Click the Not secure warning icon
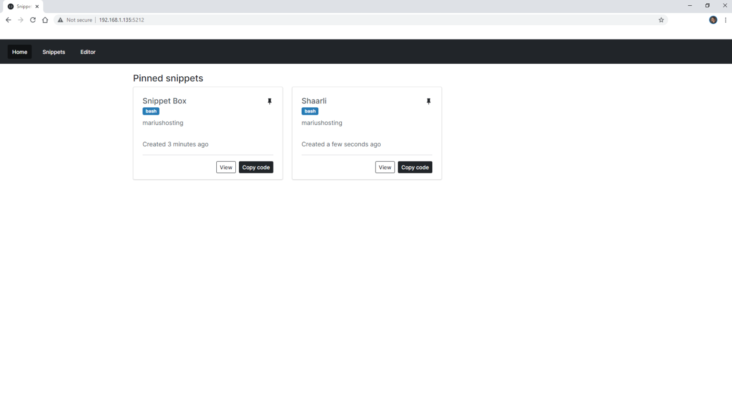 [x=60, y=20]
